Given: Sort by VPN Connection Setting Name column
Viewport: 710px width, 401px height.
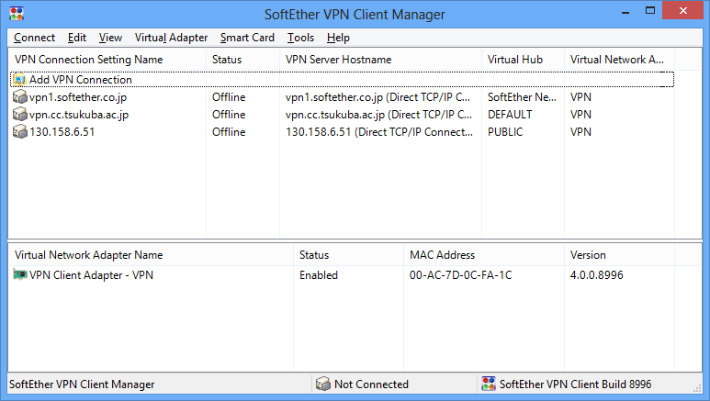Looking at the screenshot, I should pyautogui.click(x=89, y=60).
